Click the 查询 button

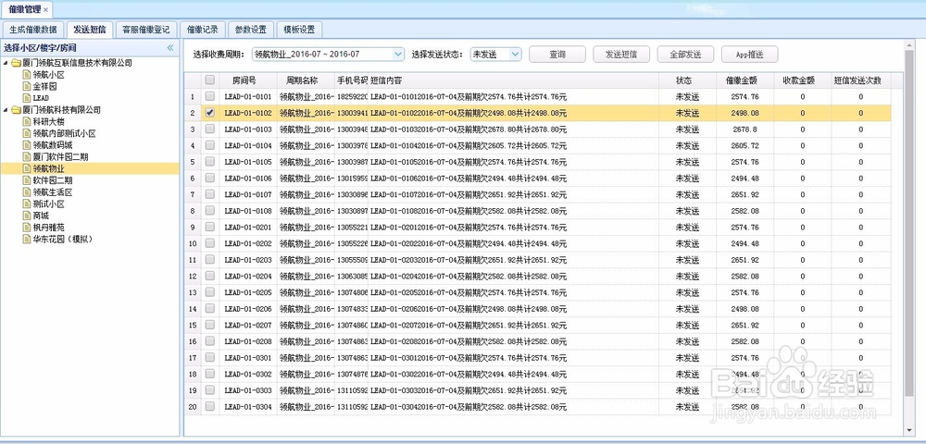click(x=557, y=55)
